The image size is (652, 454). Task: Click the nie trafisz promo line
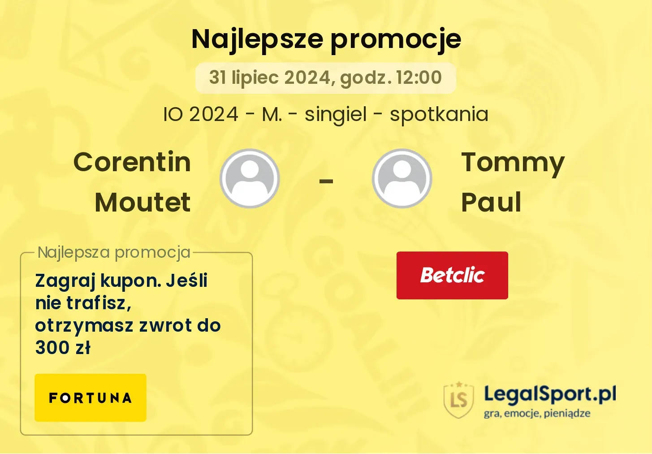point(83,303)
